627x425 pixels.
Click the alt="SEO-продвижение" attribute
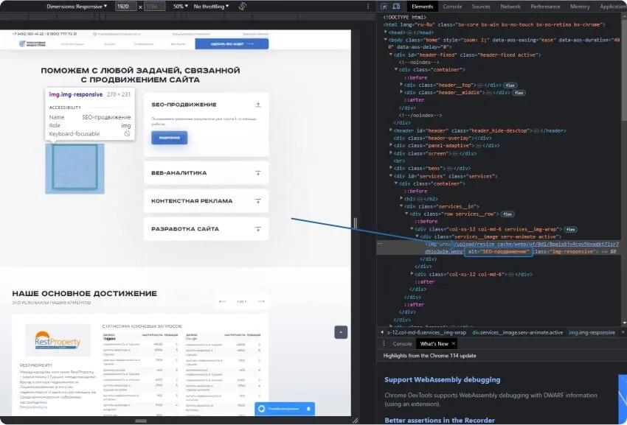coord(498,252)
